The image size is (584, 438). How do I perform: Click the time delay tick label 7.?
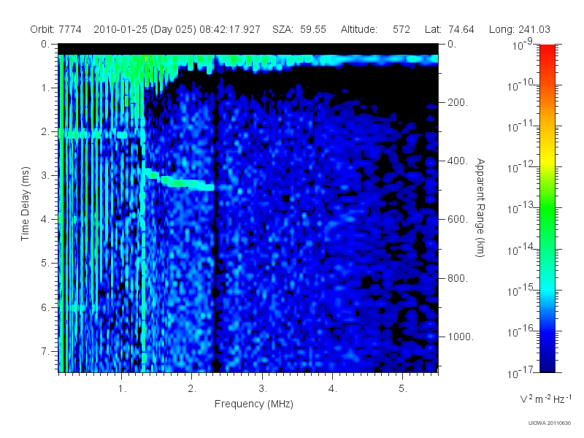click(45, 351)
